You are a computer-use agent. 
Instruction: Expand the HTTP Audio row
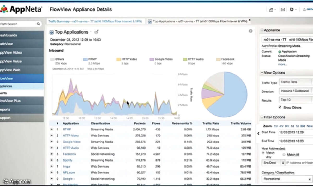coord(51,148)
